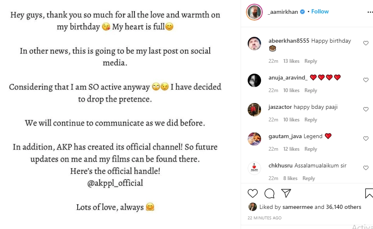373x229 pixels.
Task: Save the post with the bookmark icon
Action: pyautogui.click(x=369, y=193)
